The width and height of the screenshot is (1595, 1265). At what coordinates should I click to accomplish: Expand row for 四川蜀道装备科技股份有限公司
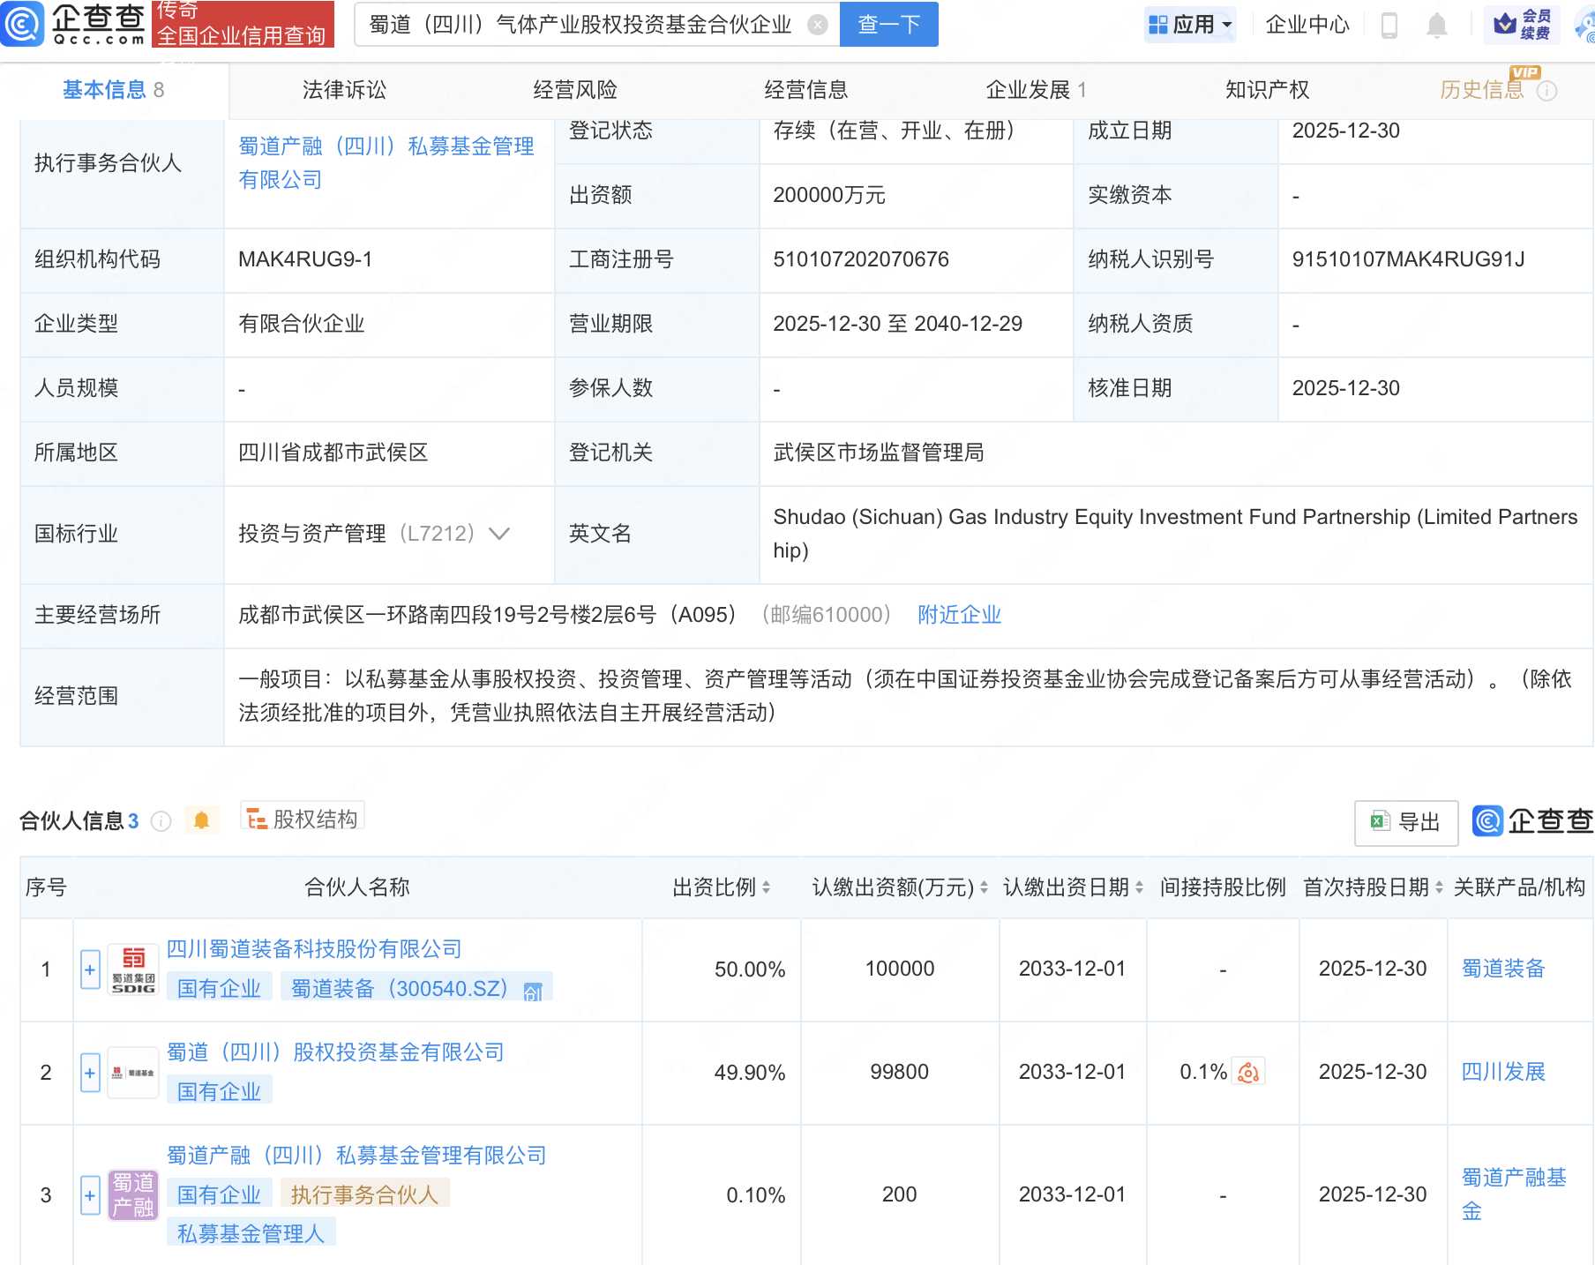[x=90, y=969]
